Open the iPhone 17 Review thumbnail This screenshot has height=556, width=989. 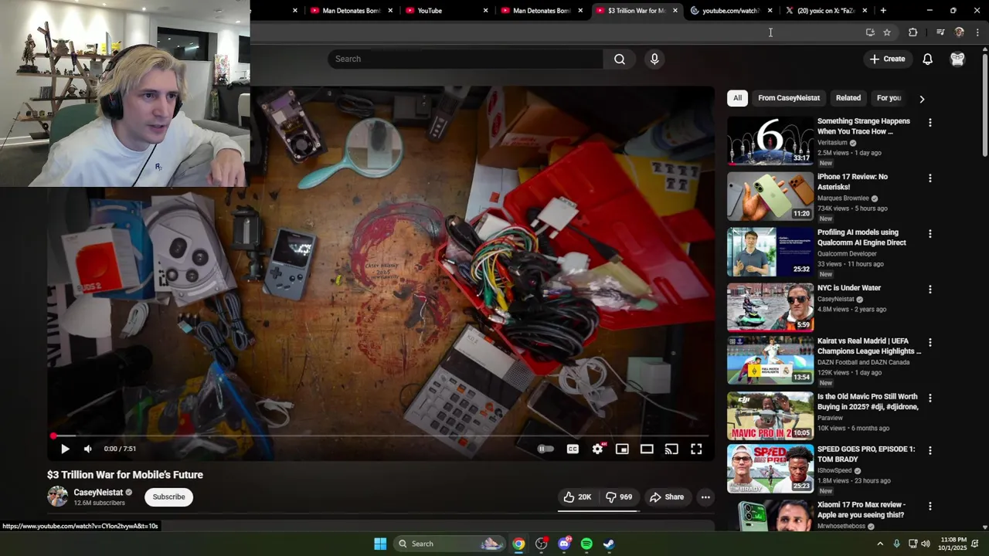tap(770, 196)
